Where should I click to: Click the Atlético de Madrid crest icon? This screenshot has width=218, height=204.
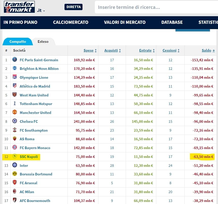[15, 86]
